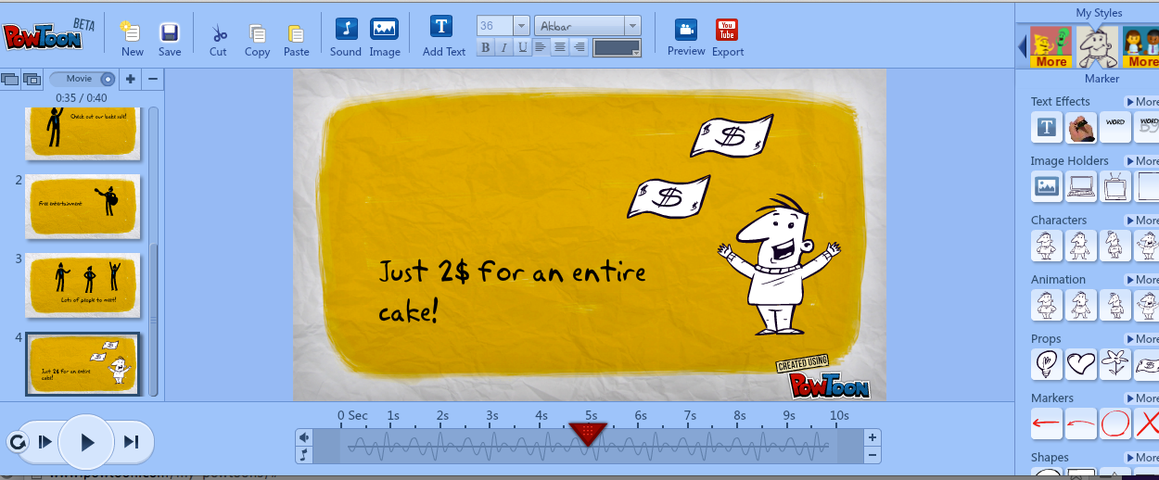
Task: Copy the selected object
Action: click(258, 38)
